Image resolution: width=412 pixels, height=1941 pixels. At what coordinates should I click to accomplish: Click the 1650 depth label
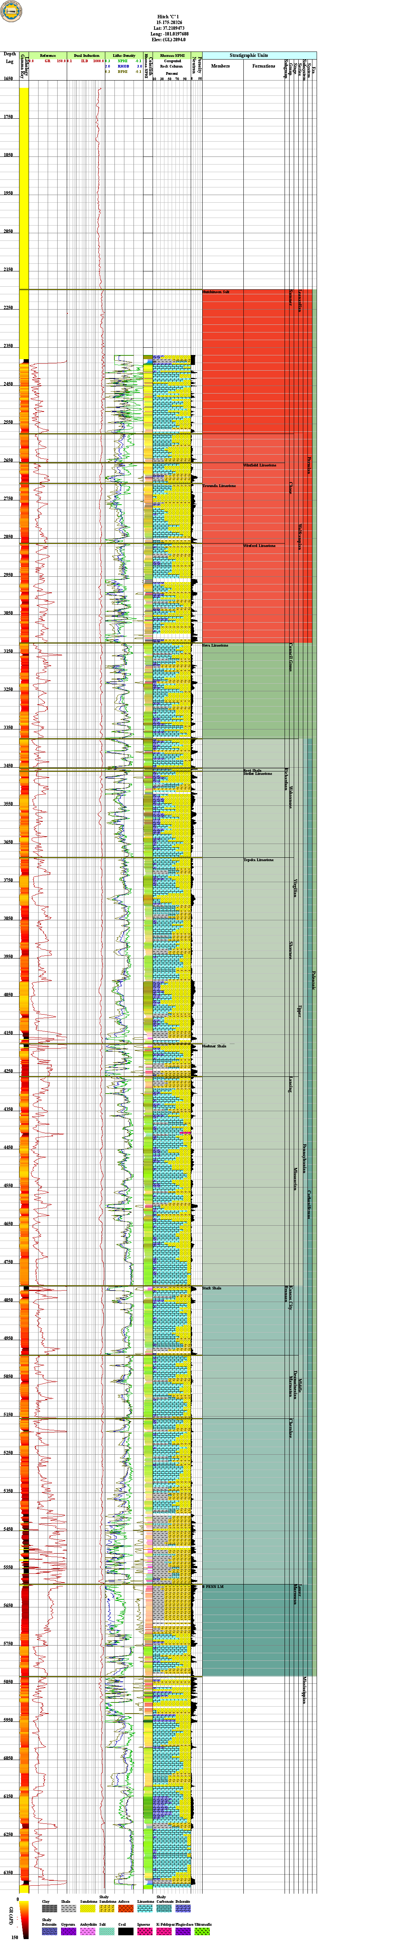(x=8, y=78)
